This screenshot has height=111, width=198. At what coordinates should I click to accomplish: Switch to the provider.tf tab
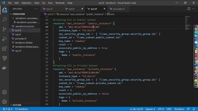118,9
